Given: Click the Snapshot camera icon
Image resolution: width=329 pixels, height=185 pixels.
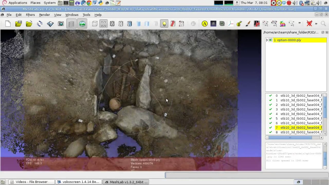Looking at the screenshot, I should coord(61,24).
